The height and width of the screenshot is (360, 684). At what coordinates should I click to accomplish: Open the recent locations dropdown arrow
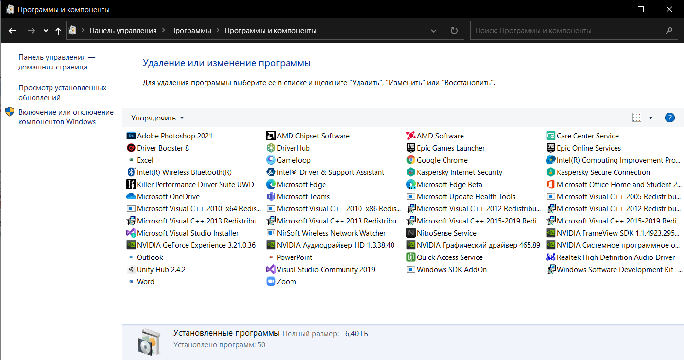click(x=46, y=31)
